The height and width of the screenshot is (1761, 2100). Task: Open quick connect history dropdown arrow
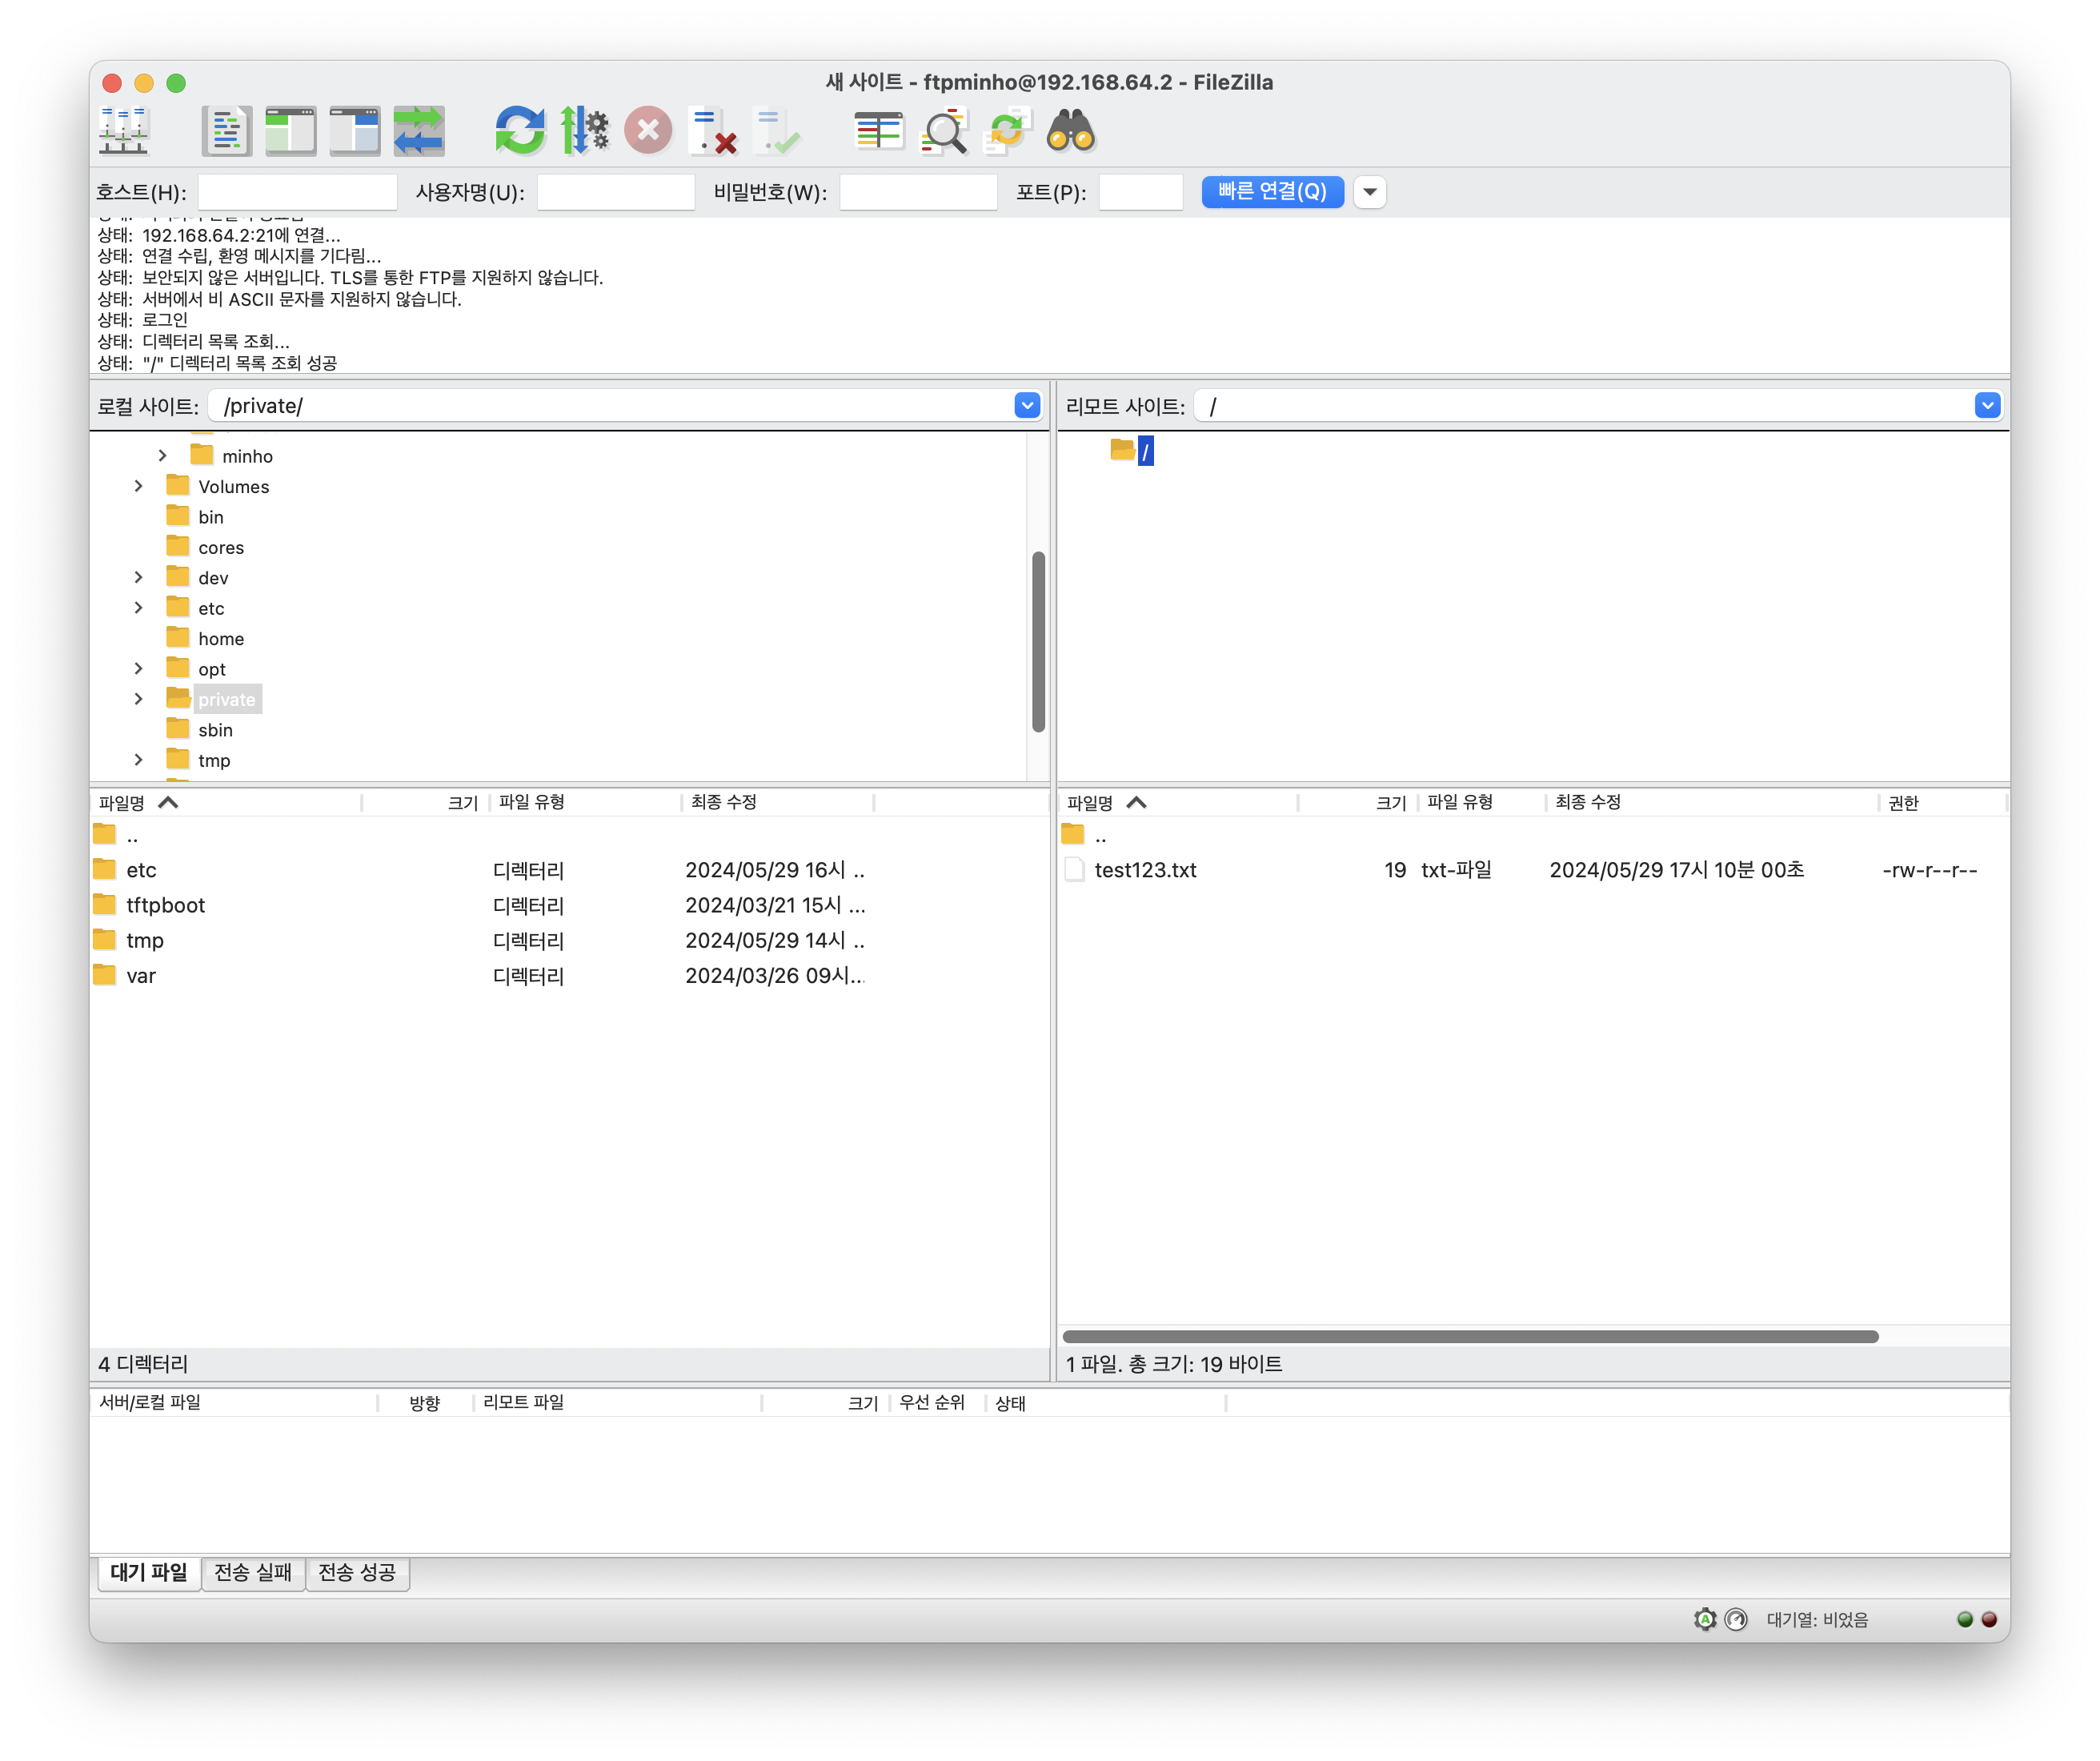tap(1369, 192)
